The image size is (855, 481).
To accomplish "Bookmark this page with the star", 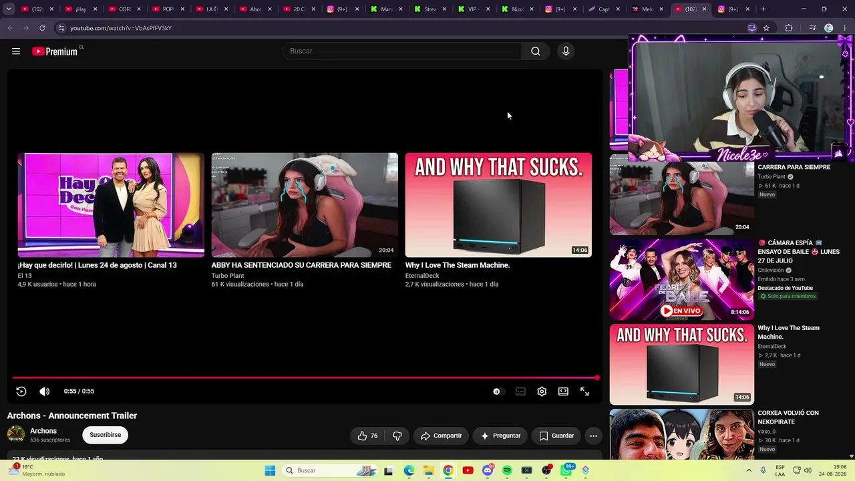I will (x=766, y=28).
